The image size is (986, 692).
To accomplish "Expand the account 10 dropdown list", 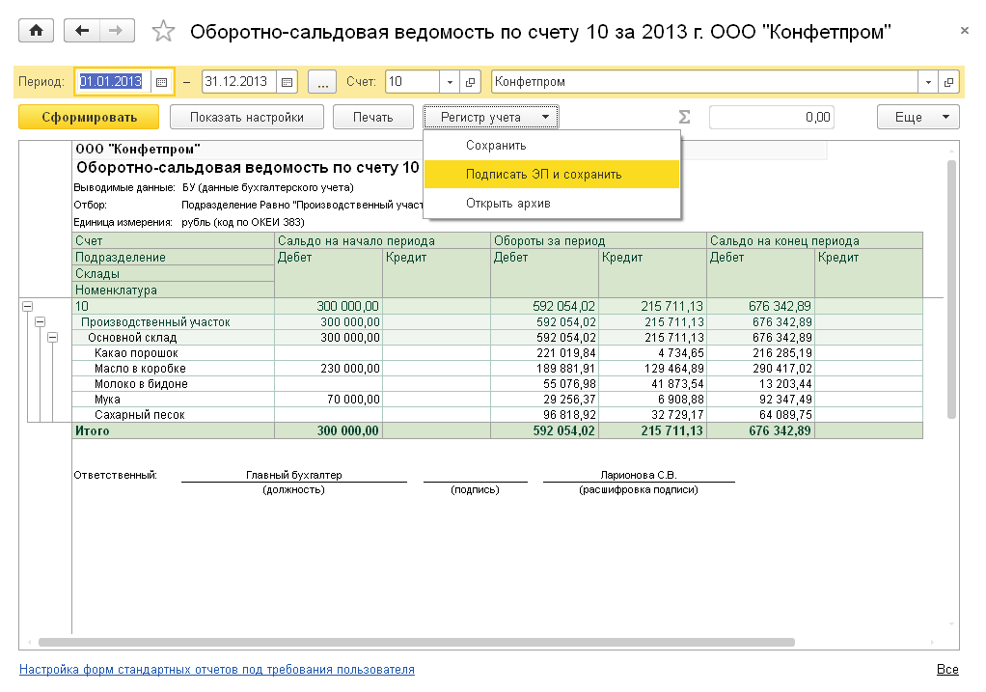I will (x=449, y=82).
